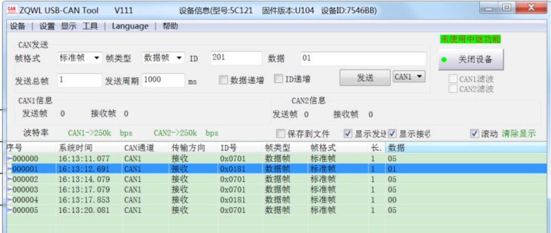
Task: Enable the ID递增 checkbox
Action: pyautogui.click(x=278, y=79)
